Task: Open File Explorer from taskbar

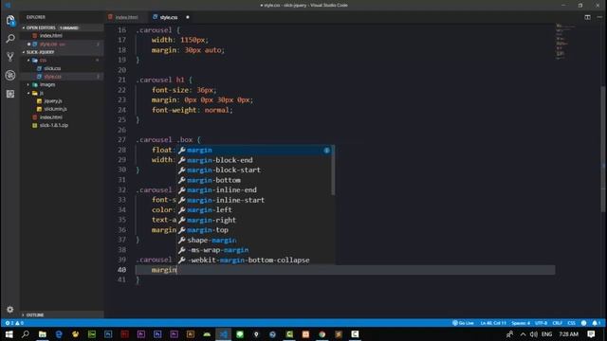Action: 42,334
